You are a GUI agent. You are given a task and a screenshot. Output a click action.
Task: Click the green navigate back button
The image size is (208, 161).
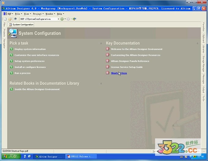(x=62, y=19)
